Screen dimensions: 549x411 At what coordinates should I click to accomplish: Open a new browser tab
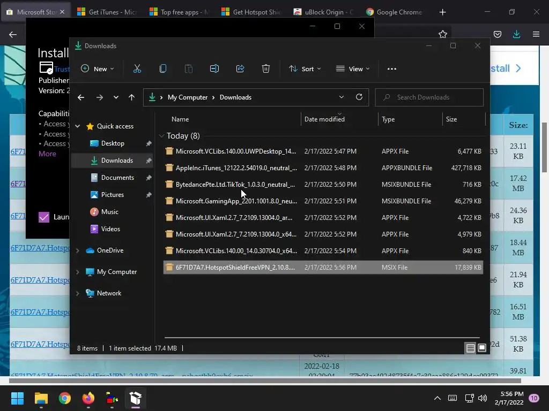point(442,12)
